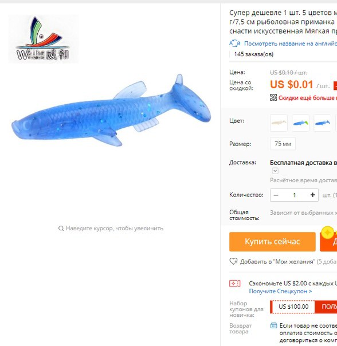The width and height of the screenshot is (337, 346).
Task: Click the QR code icon near discounts text
Action: click(x=273, y=97)
